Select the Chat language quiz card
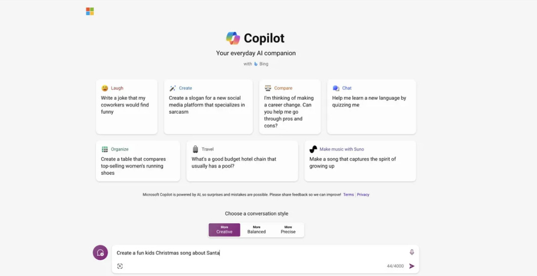This screenshot has height=276, width=537. click(371, 106)
